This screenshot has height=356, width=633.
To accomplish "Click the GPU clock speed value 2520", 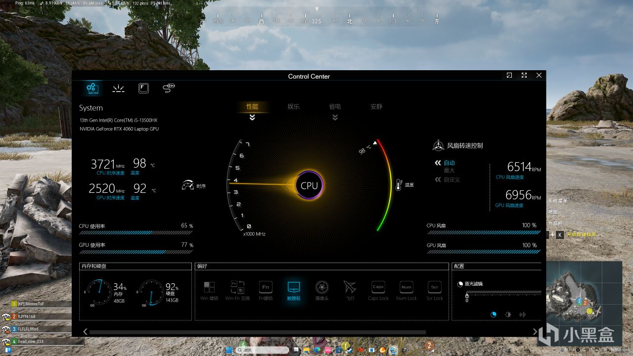I will coord(101,188).
